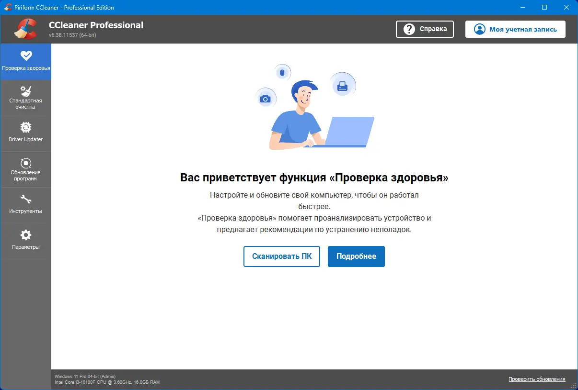Click the Проверить обновления link
Screen dimensions: 578x390
(x=537, y=379)
